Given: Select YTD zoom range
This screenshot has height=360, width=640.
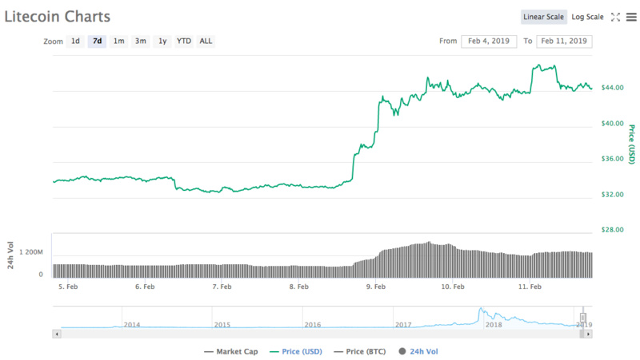Looking at the screenshot, I should tap(184, 42).
